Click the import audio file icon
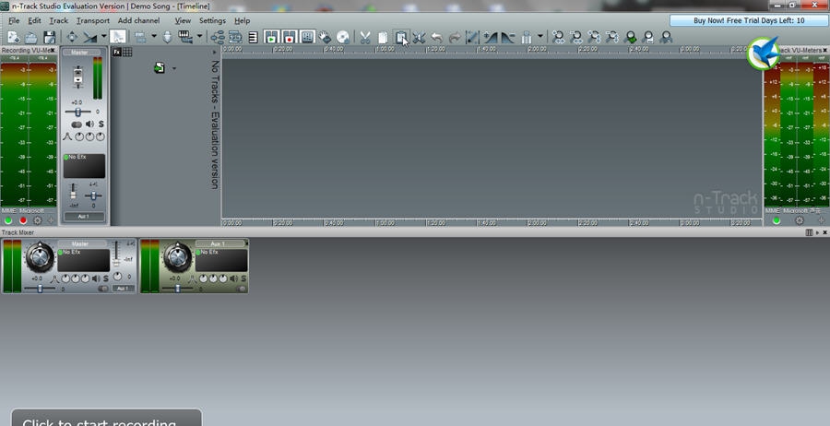Image resolution: width=830 pixels, height=426 pixels. (160, 67)
